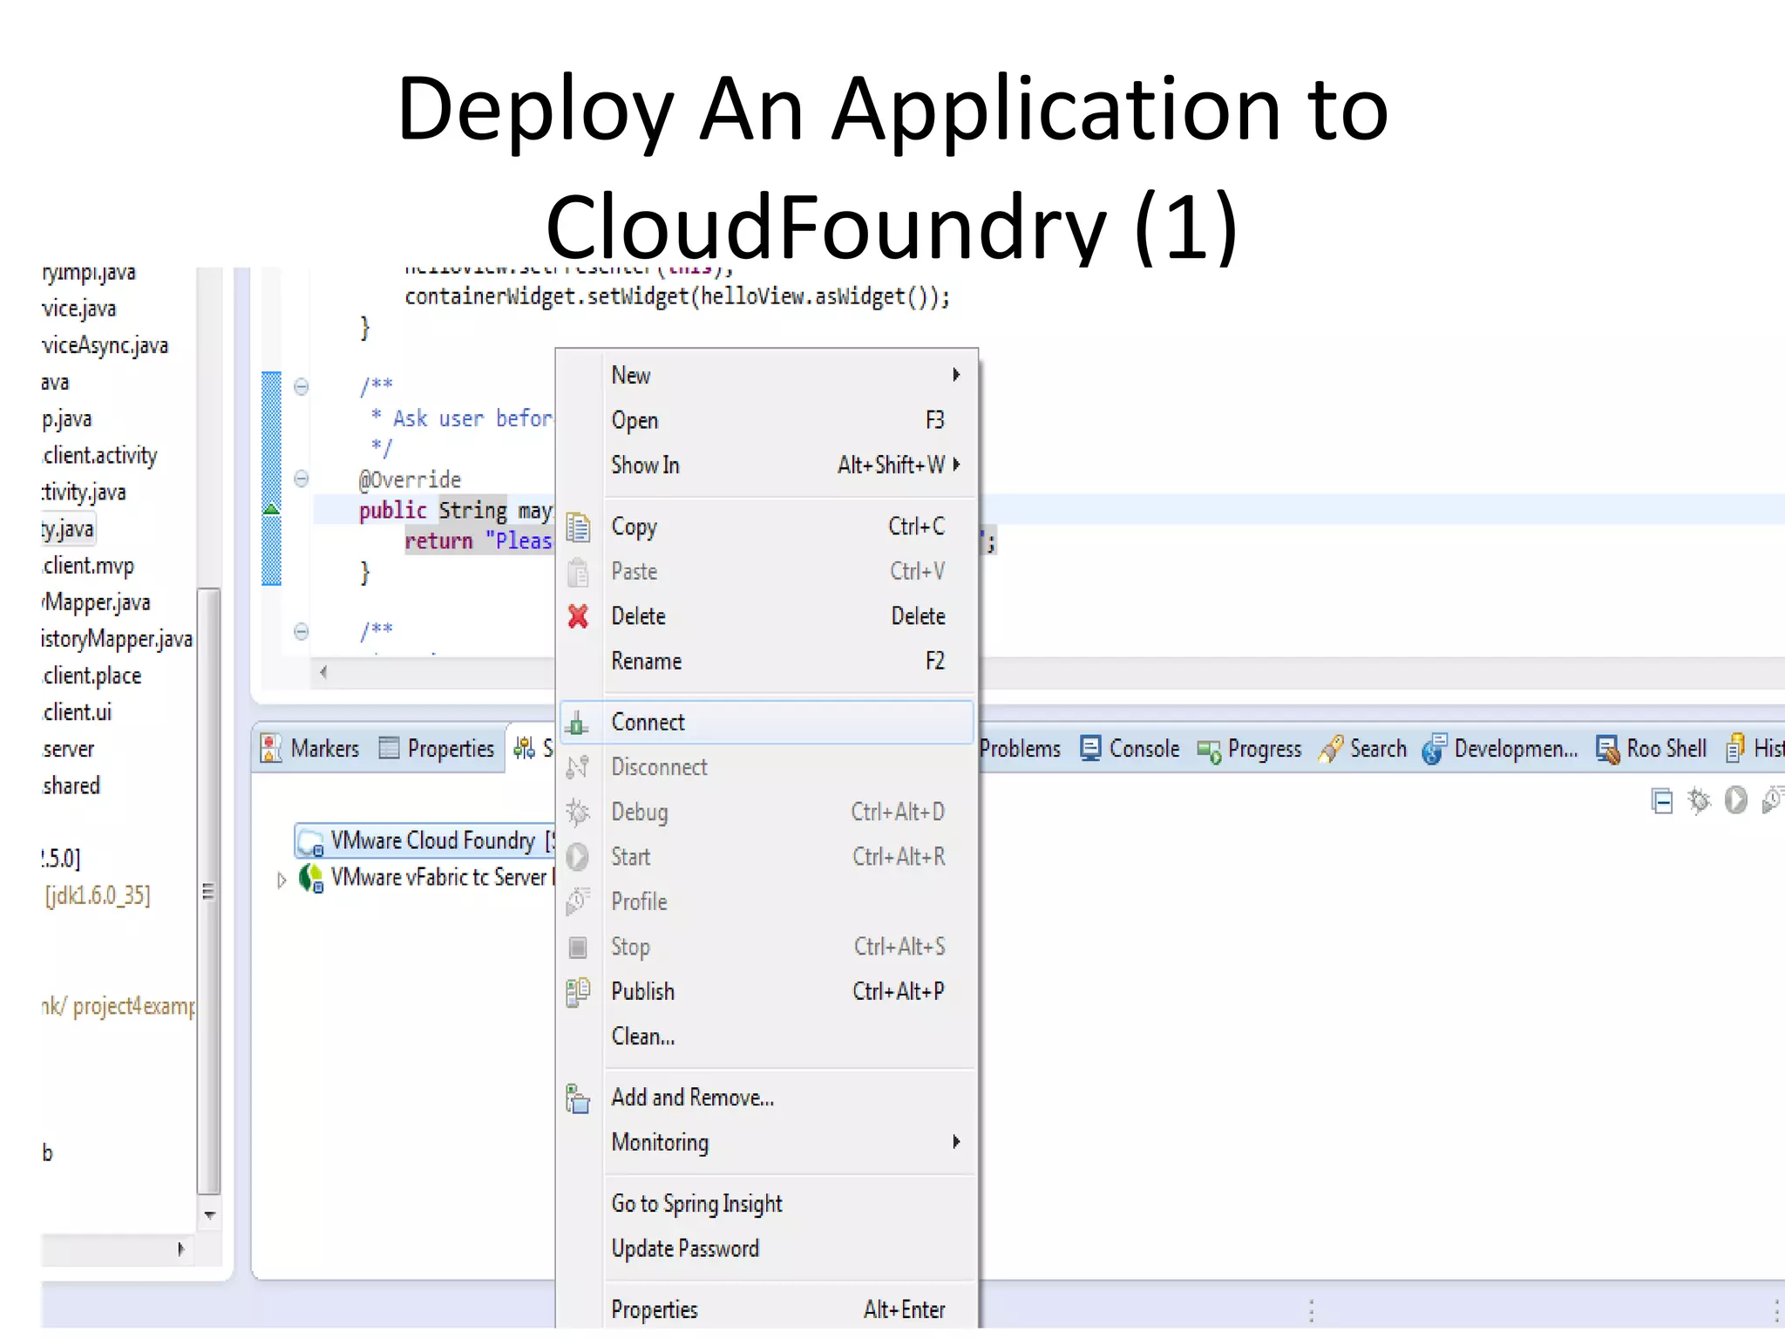Screen dimensions: 1785x1339
Task: Click the explorer vertical scrollbar thumb
Action: coord(208,891)
